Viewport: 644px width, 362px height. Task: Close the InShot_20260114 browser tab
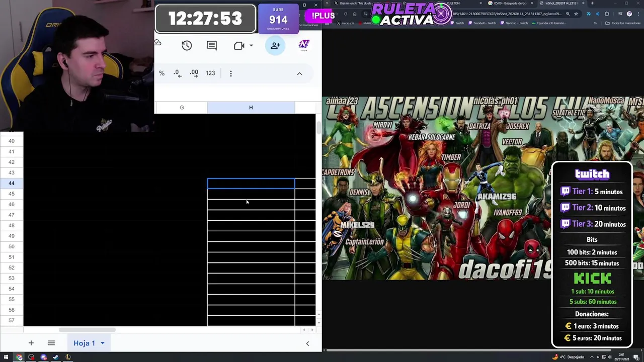point(583,3)
